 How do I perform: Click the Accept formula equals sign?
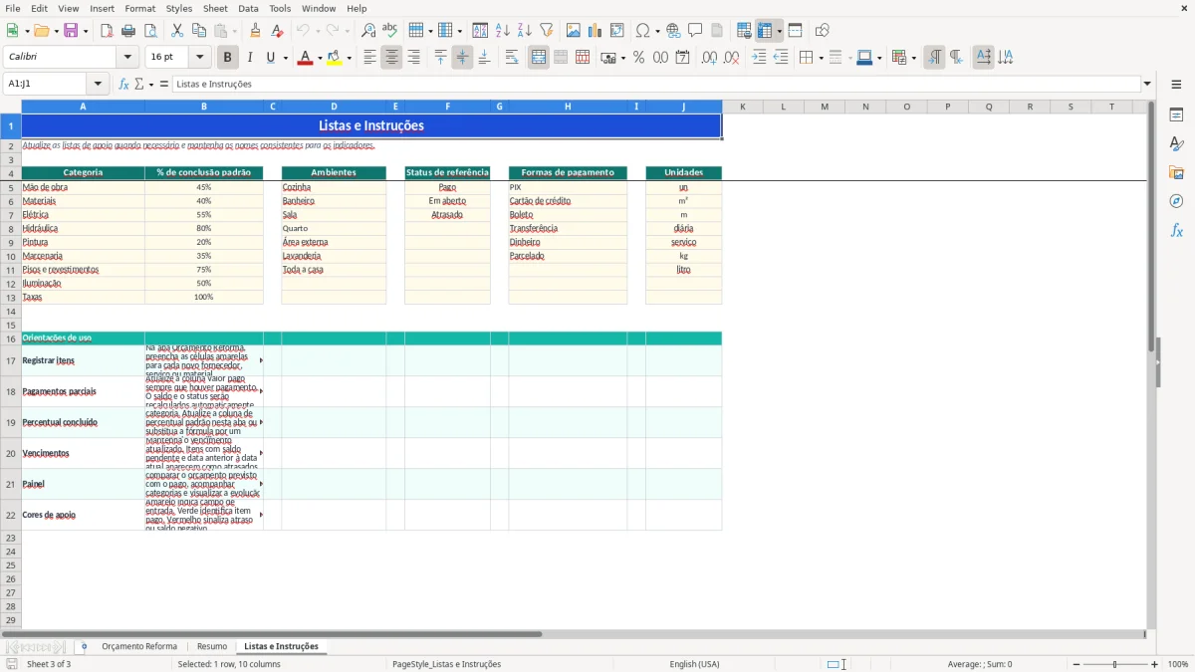coord(164,84)
